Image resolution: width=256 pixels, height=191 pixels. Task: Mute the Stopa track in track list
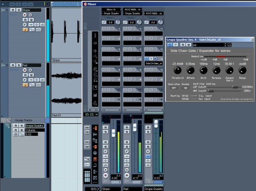(13, 10)
